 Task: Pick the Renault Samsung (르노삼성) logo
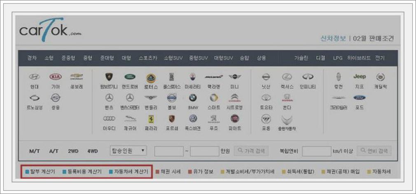pos(34,98)
